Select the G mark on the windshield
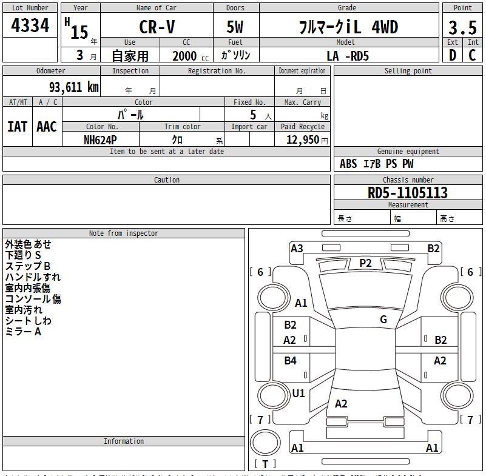 [383, 320]
